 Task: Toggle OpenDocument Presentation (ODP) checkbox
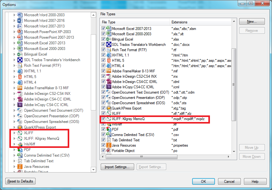click(x=103, y=97)
